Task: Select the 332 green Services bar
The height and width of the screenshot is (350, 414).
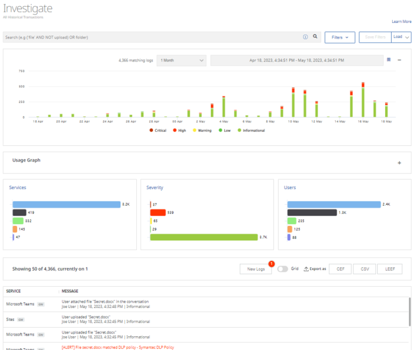Action: pos(18,221)
